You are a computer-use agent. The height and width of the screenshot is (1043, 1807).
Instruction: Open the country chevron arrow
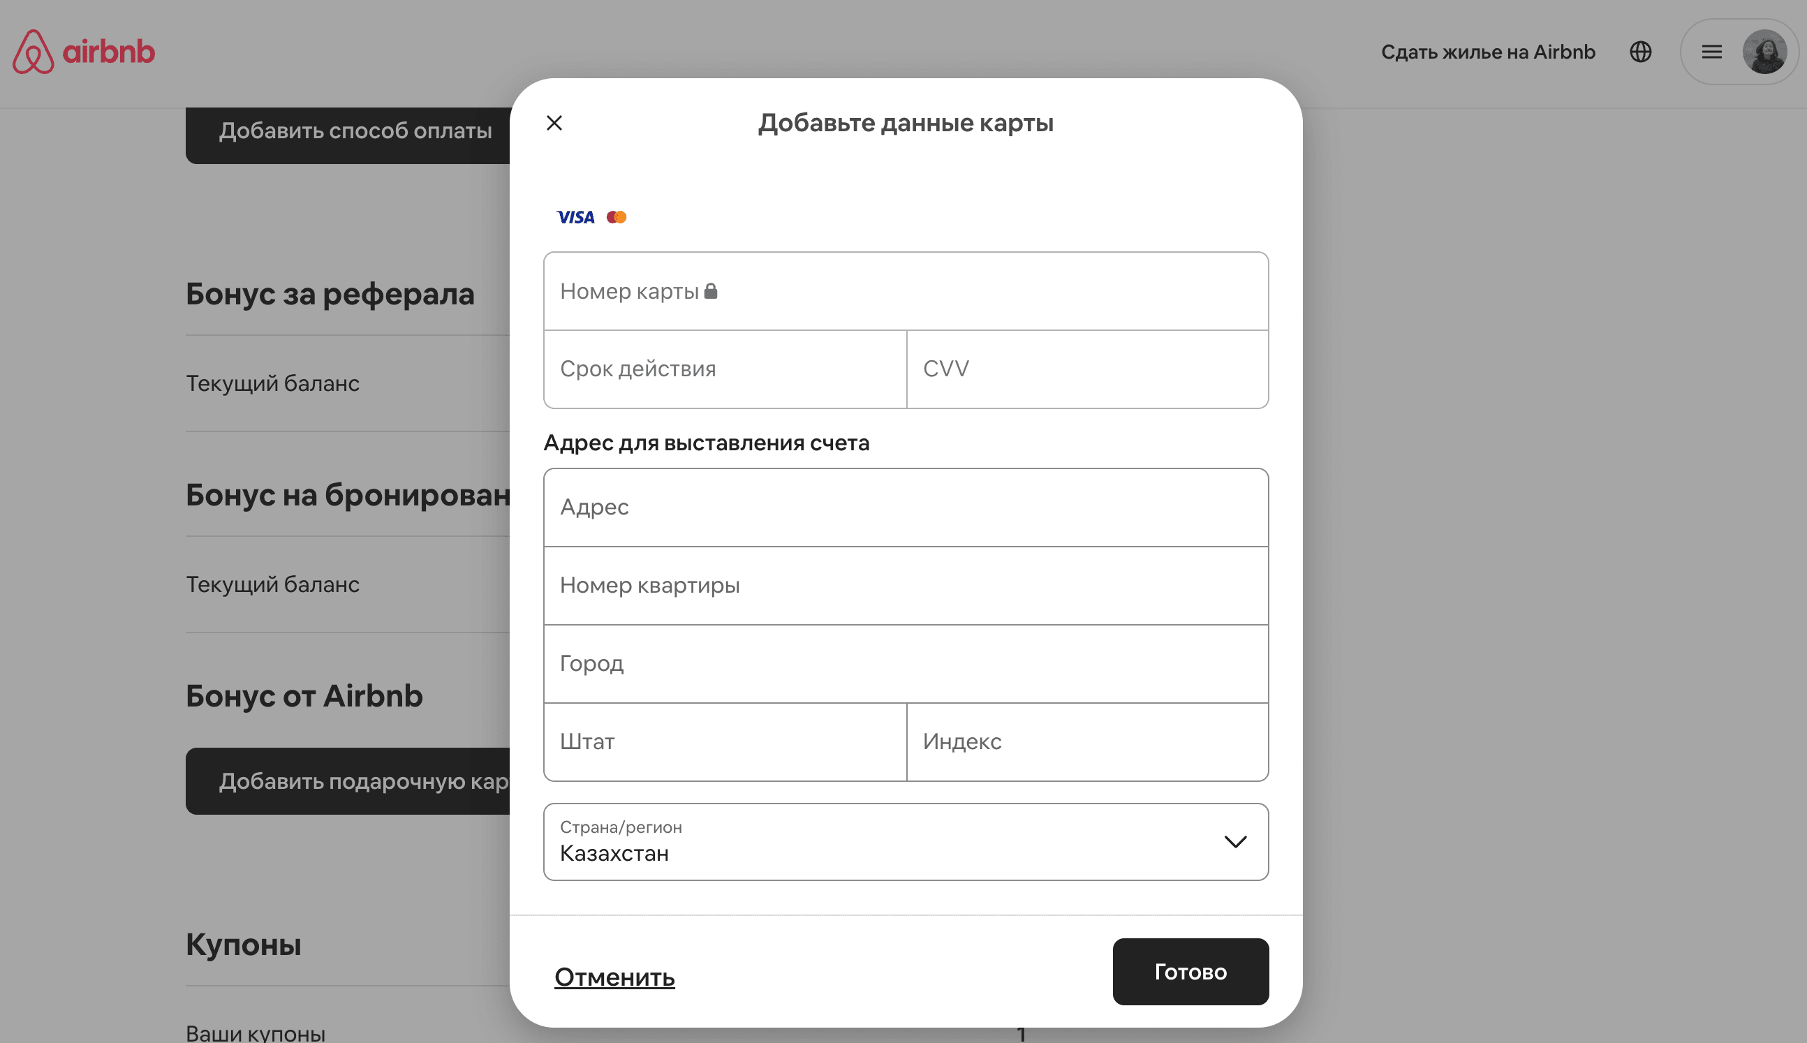(x=1234, y=842)
